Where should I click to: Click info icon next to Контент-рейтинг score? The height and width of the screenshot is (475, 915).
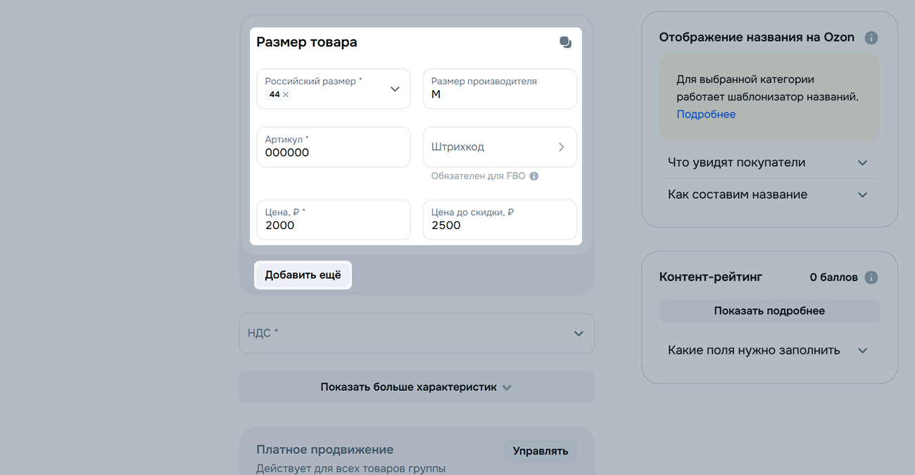click(871, 278)
